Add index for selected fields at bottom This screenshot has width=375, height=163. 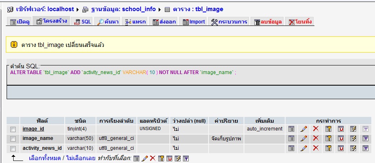click(x=178, y=158)
